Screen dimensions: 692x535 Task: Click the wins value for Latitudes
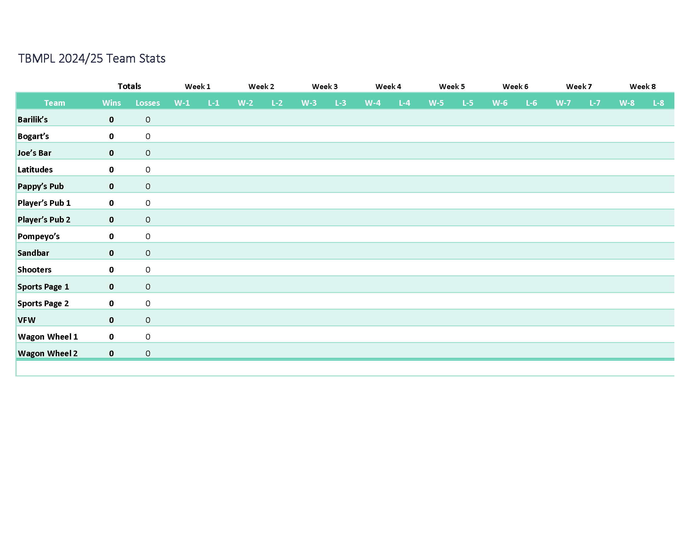point(112,170)
